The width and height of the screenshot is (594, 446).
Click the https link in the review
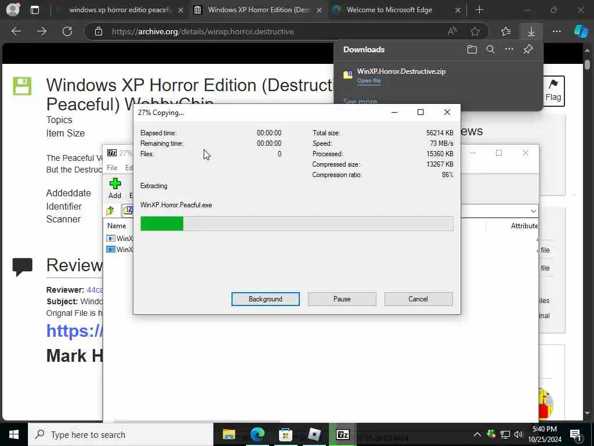coord(75,330)
